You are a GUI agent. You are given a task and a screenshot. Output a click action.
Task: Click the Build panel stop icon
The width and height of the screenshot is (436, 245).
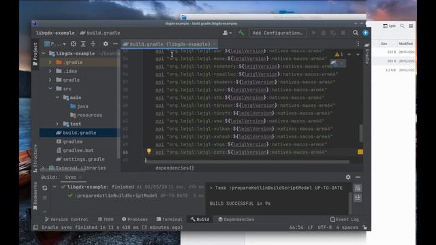click(45, 197)
